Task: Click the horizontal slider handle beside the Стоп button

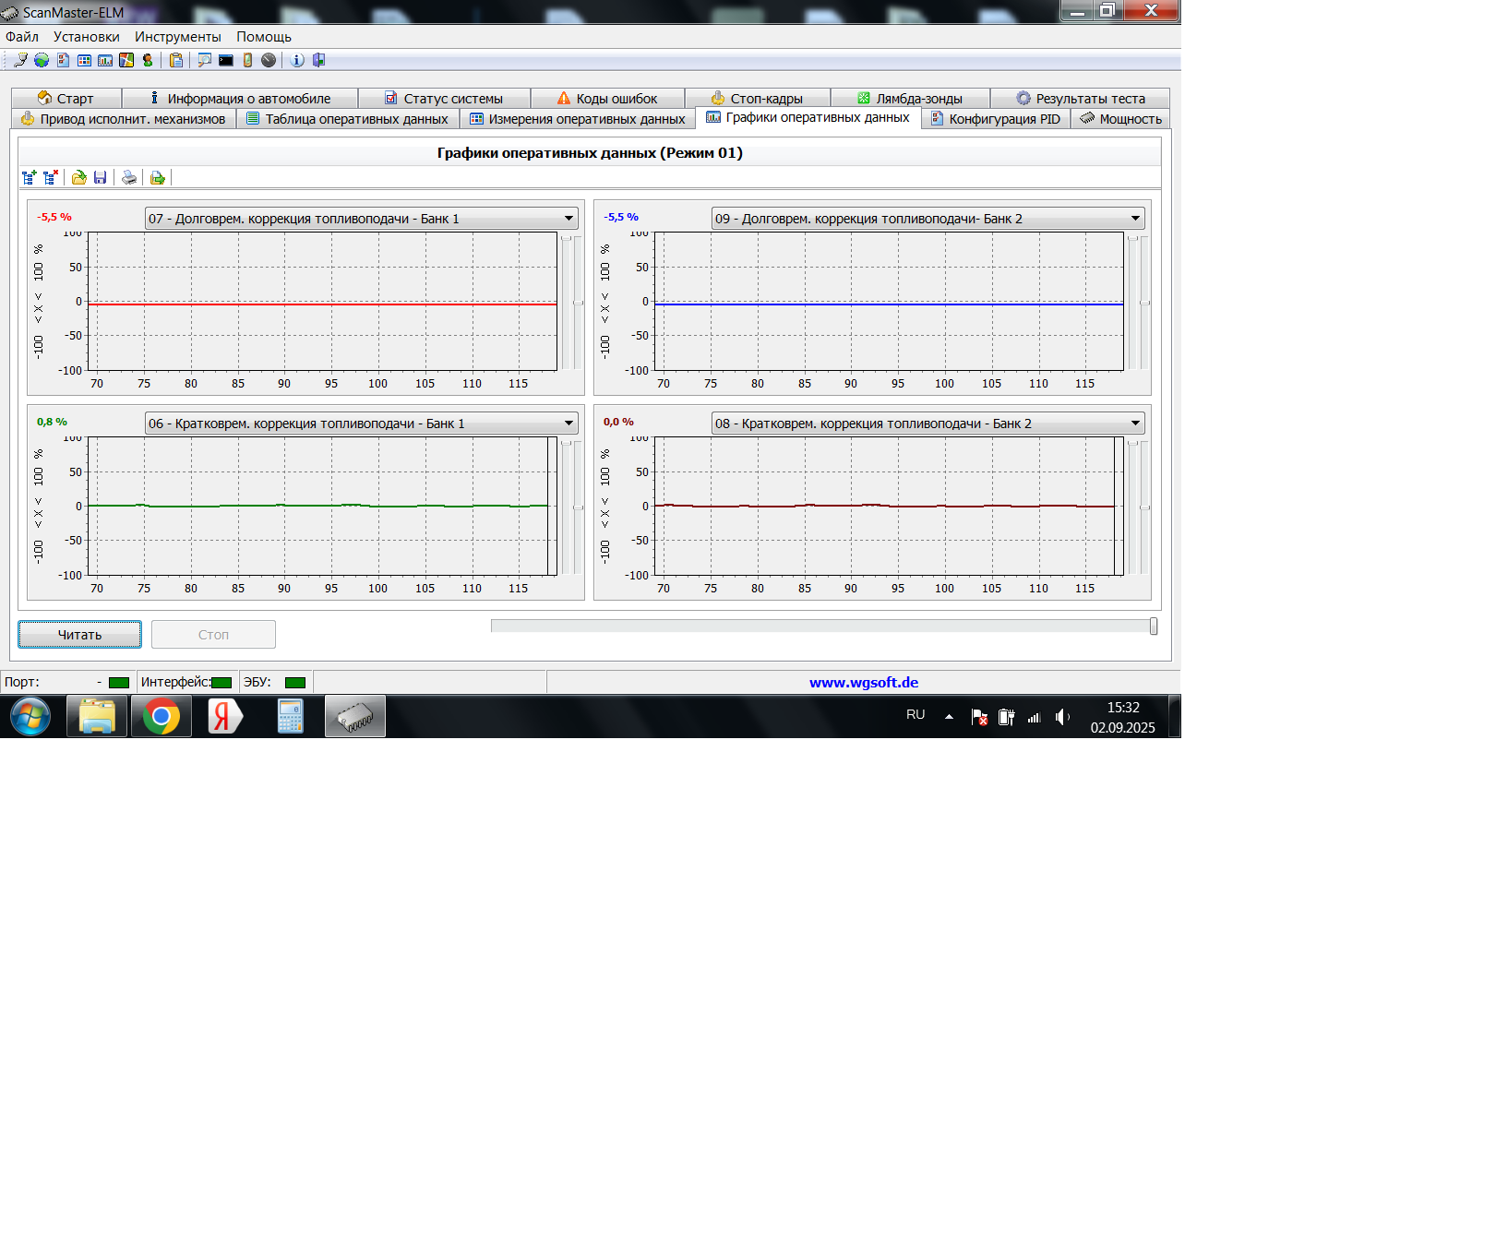Action: pyautogui.click(x=1154, y=626)
